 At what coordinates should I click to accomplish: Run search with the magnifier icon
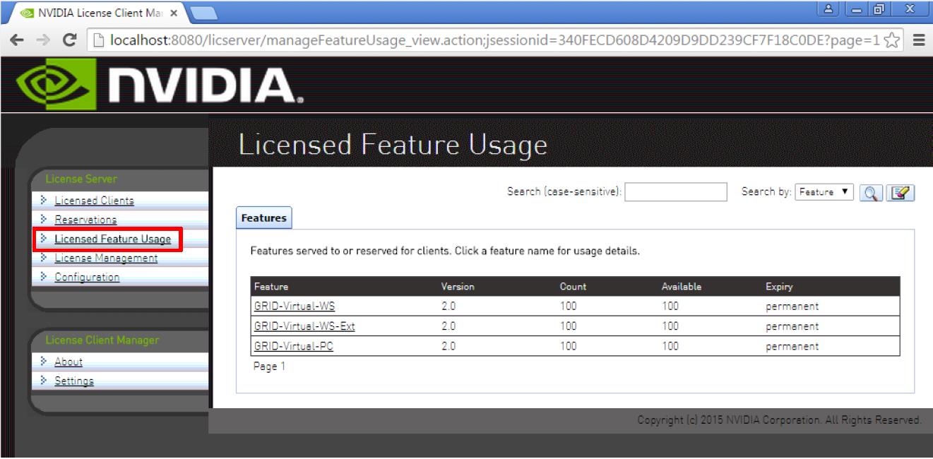click(x=871, y=192)
